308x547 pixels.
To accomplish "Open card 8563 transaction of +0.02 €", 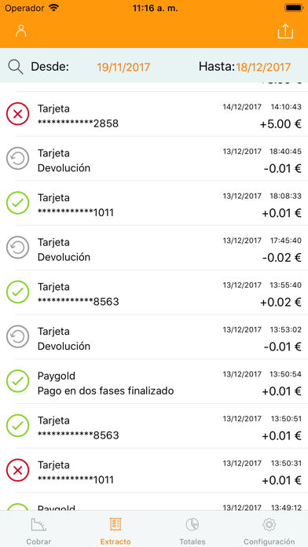I will [x=154, y=292].
